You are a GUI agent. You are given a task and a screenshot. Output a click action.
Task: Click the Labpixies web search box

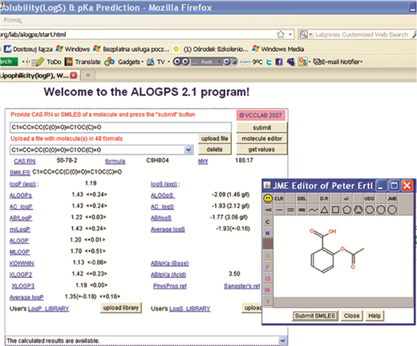pos(362,34)
